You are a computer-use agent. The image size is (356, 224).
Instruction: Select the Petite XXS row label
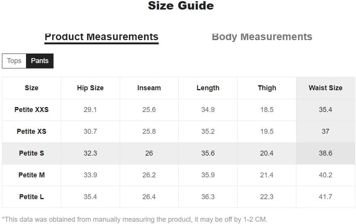point(32,110)
